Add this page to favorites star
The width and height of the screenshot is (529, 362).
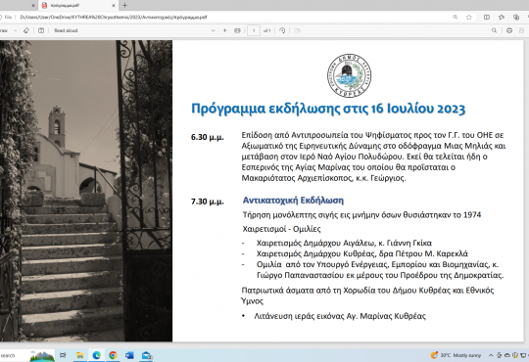[x=469, y=18]
